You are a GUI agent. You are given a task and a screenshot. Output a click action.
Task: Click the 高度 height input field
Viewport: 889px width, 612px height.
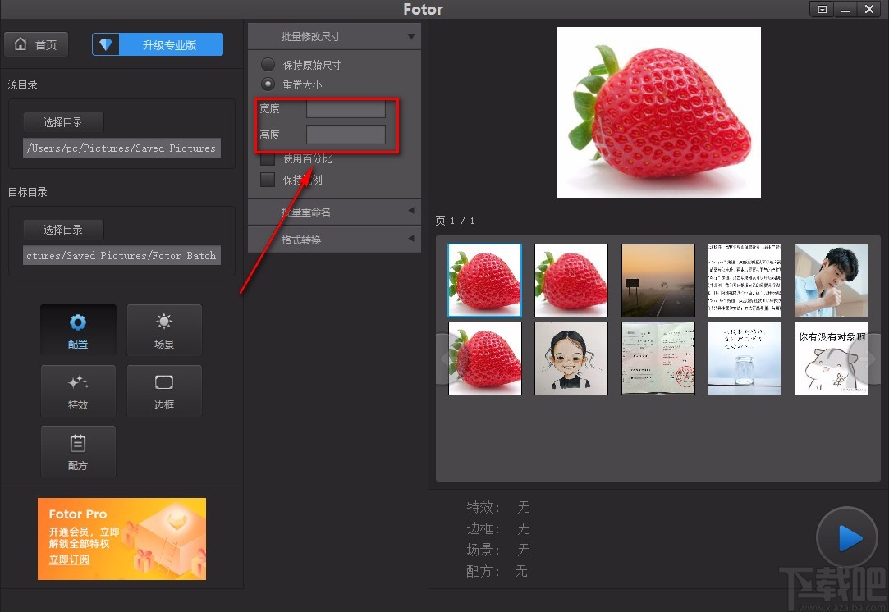point(346,135)
